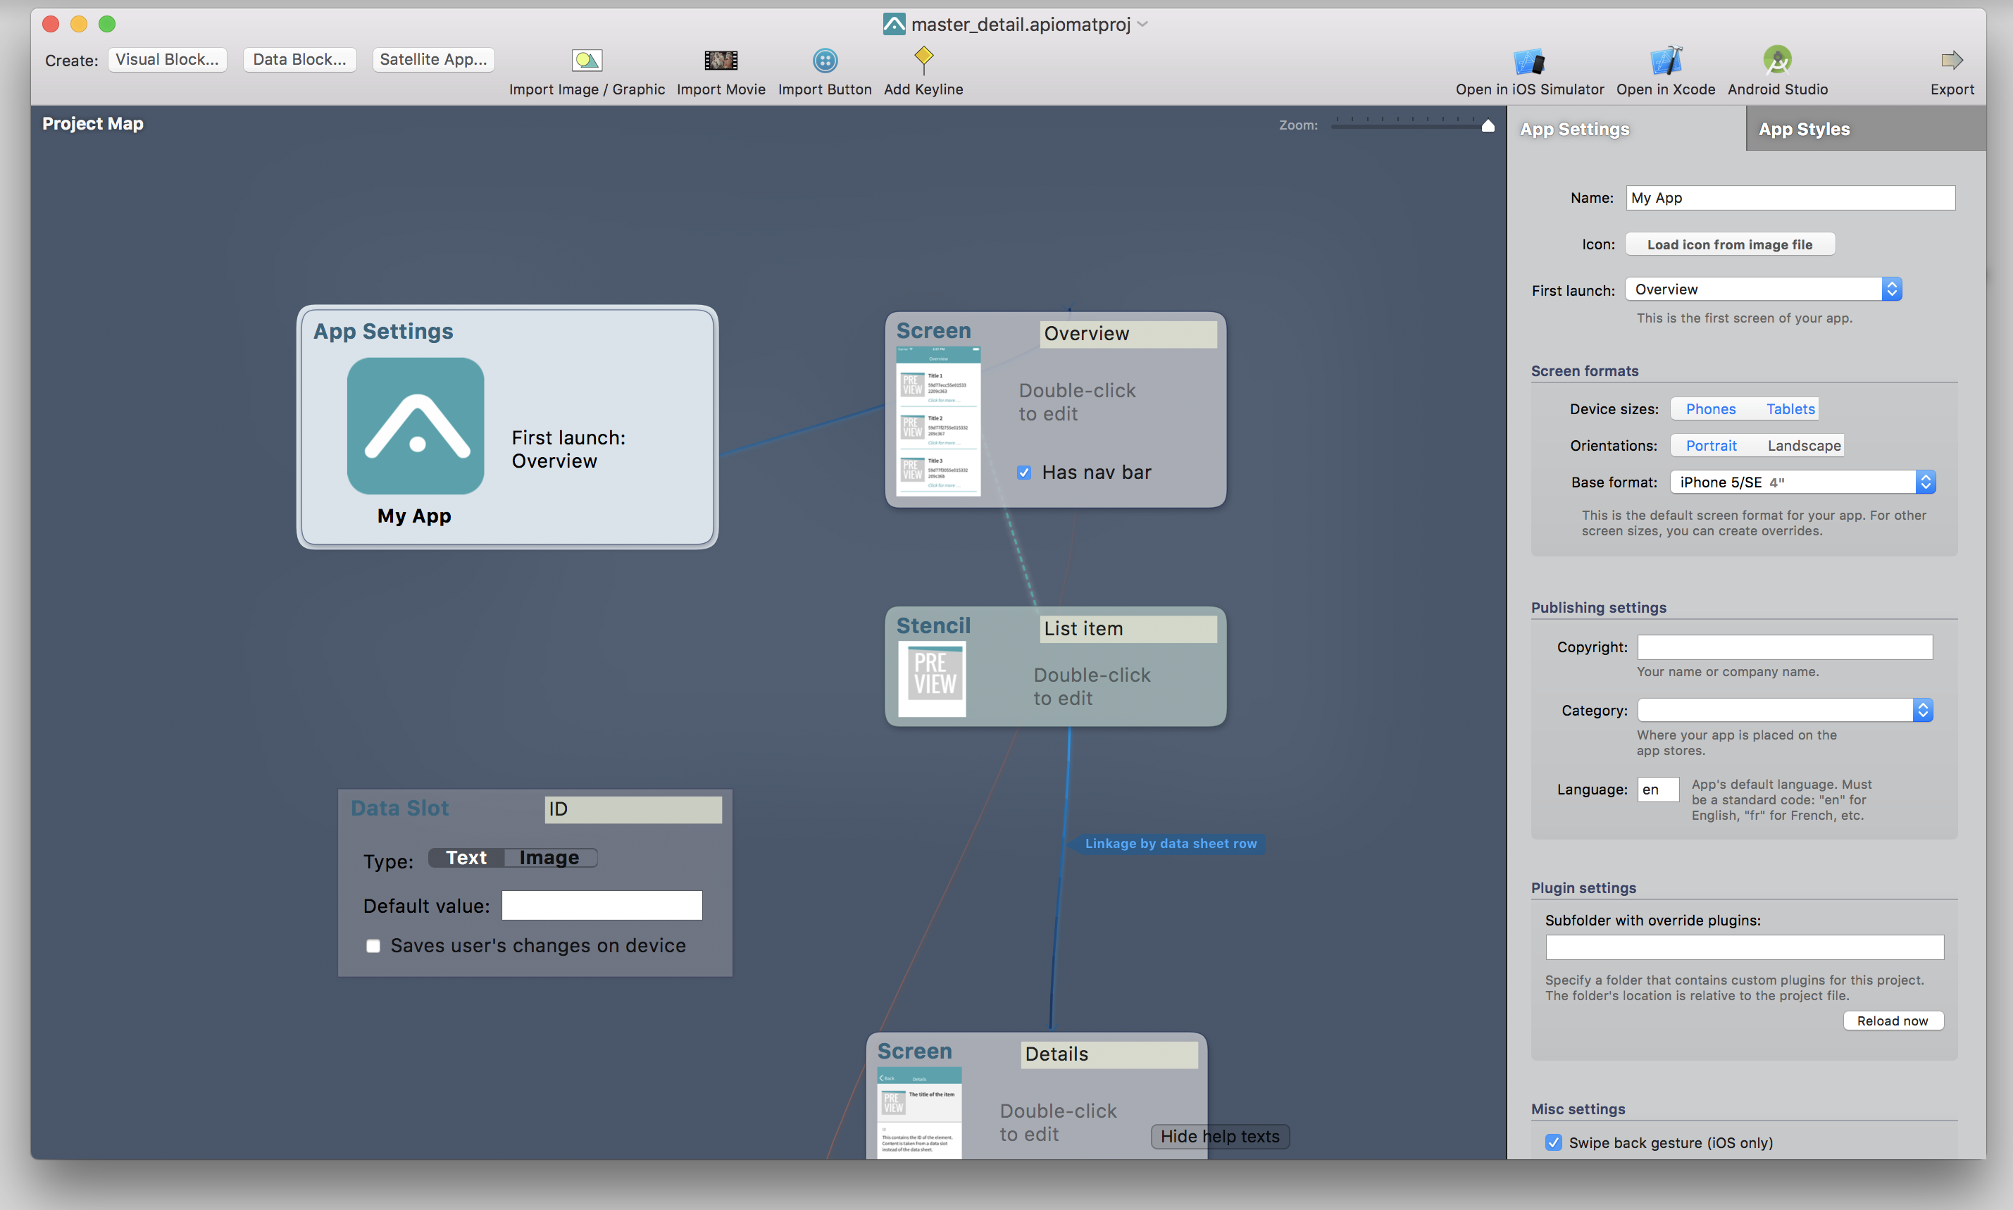Screen dimensions: 2013x1210
Task: Click the Visual Block... create button
Action: click(x=167, y=59)
